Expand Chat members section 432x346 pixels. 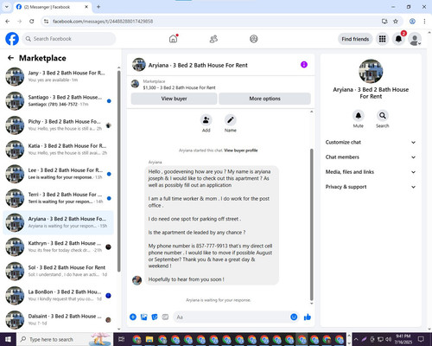[371, 157]
